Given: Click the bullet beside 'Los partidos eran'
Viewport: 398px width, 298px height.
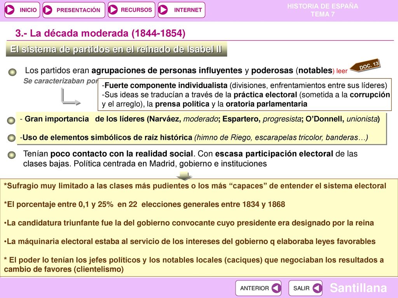Looking at the screenshot, I should [12, 72].
